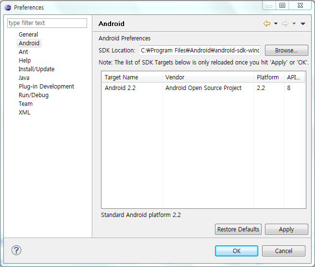Click the Cancel button

click(284, 251)
